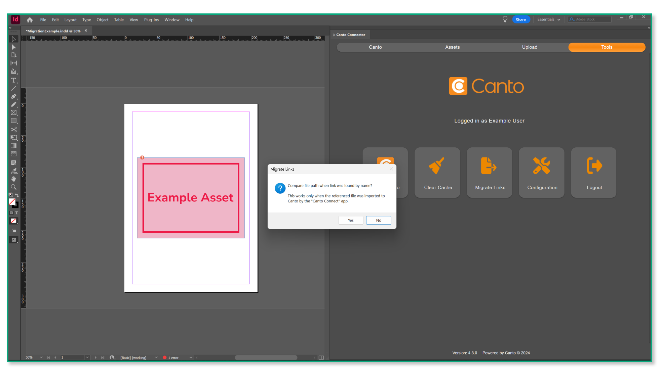The height and width of the screenshot is (376, 659).
Task: Select the Type tool
Action: click(x=13, y=80)
